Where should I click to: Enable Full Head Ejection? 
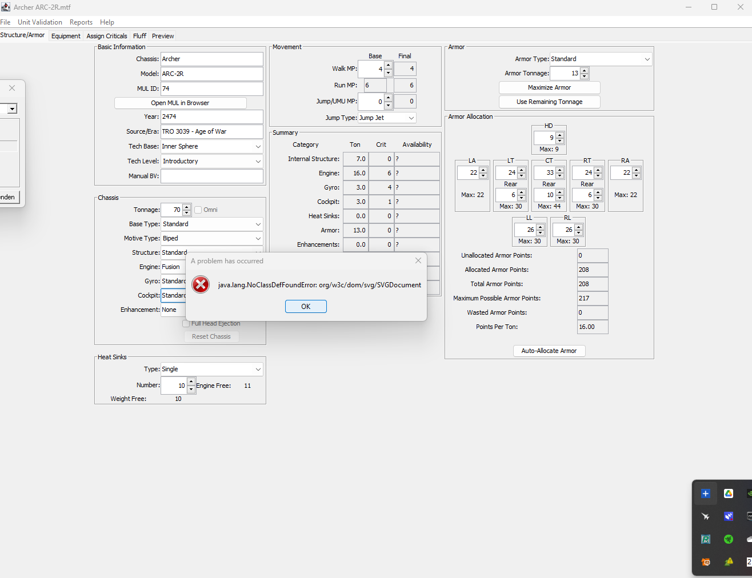(x=186, y=323)
